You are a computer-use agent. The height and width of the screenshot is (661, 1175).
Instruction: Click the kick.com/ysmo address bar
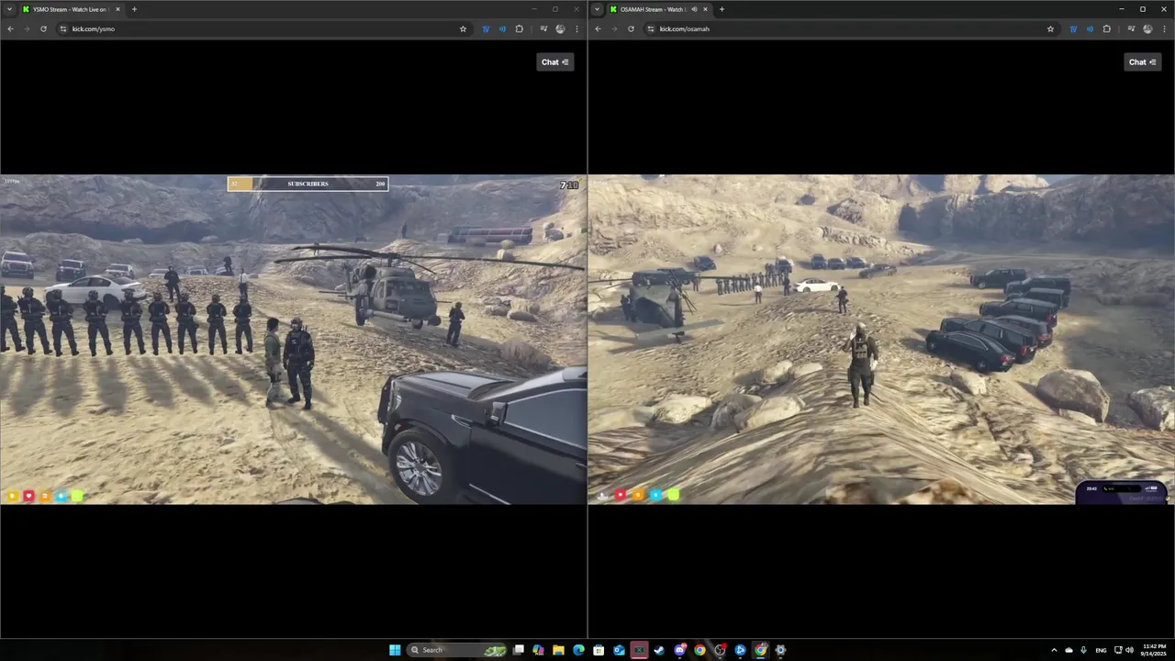(x=263, y=28)
